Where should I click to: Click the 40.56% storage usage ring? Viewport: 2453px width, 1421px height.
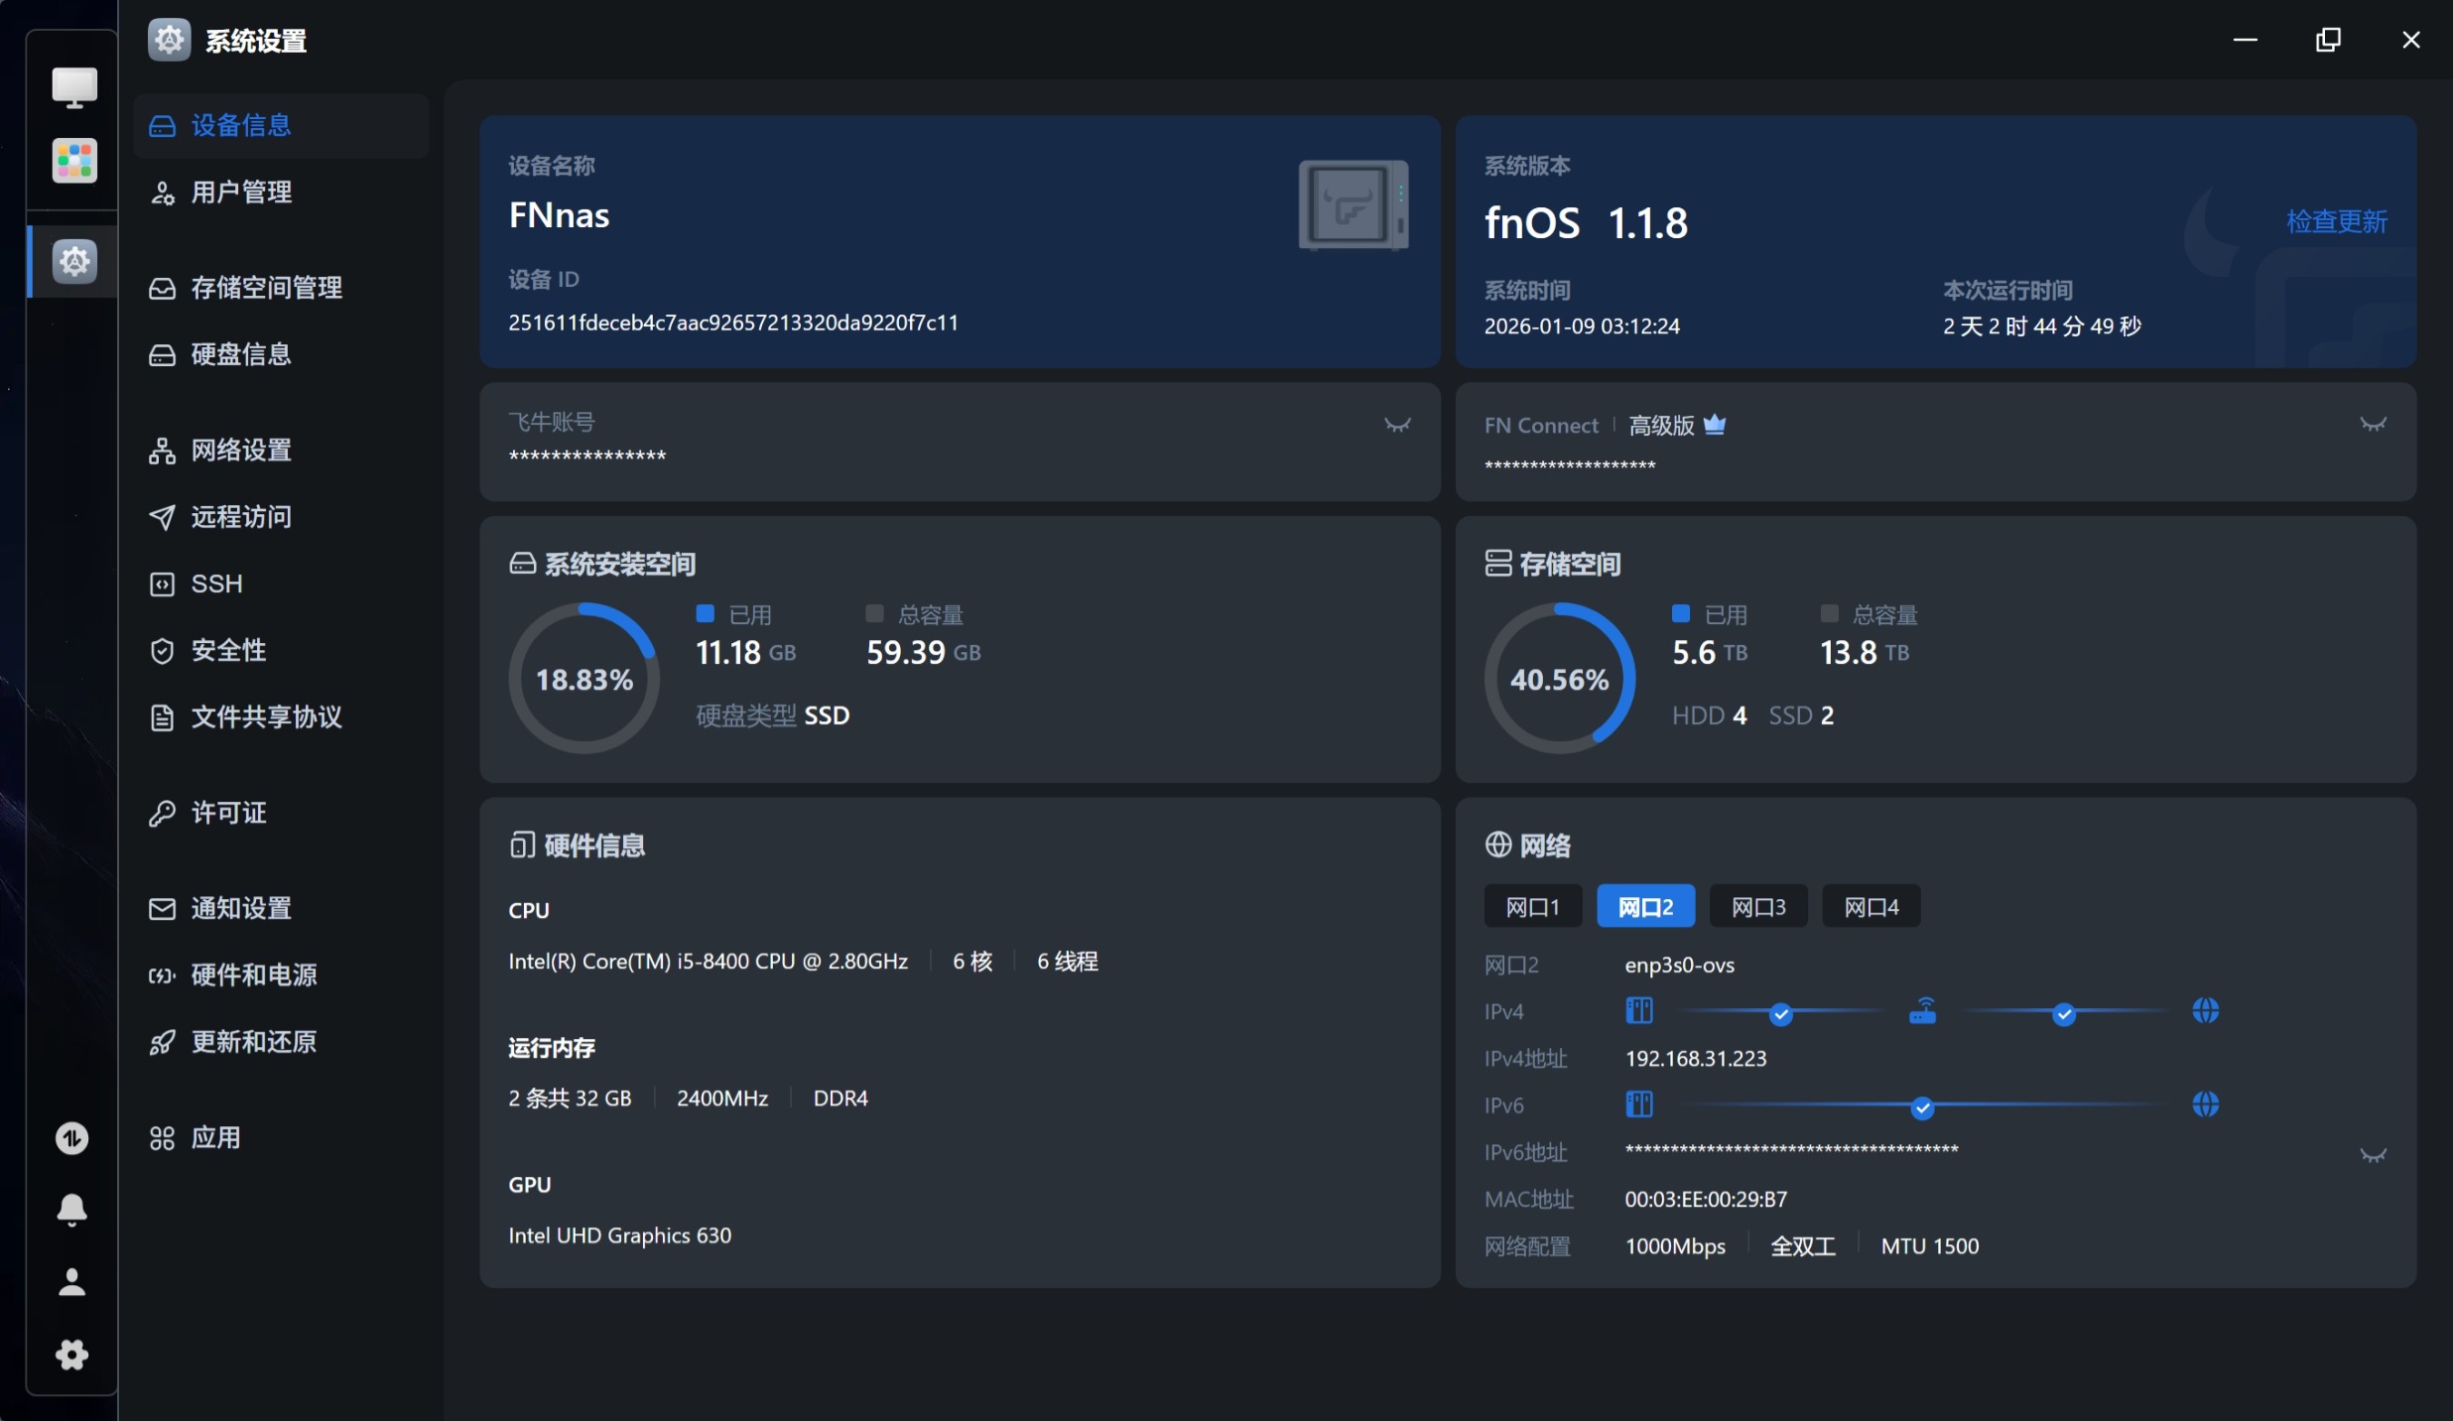[1559, 679]
